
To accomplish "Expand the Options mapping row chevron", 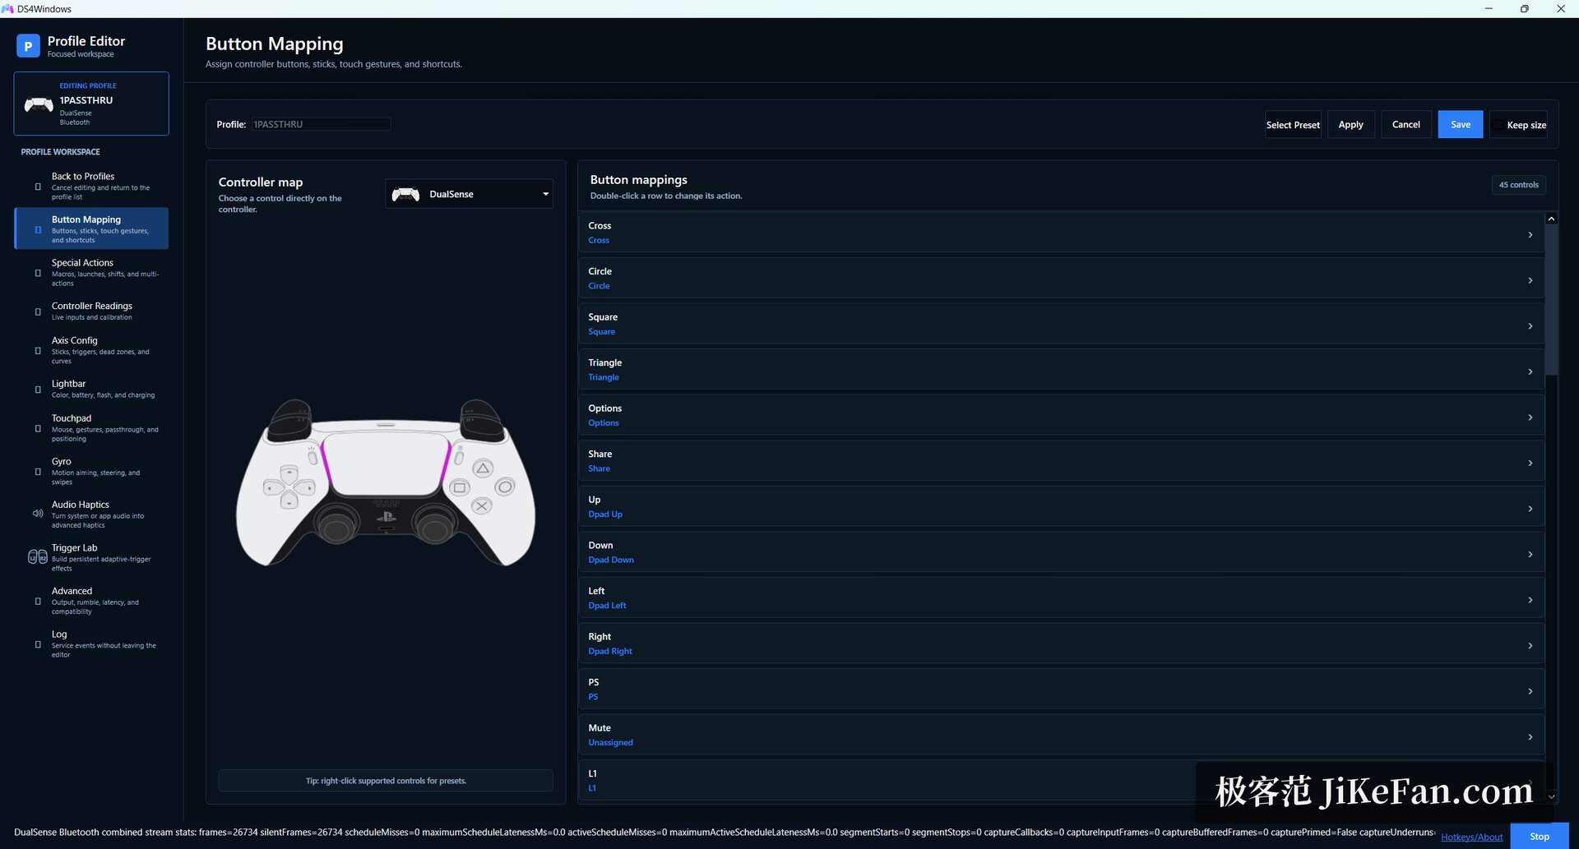I will [1530, 418].
